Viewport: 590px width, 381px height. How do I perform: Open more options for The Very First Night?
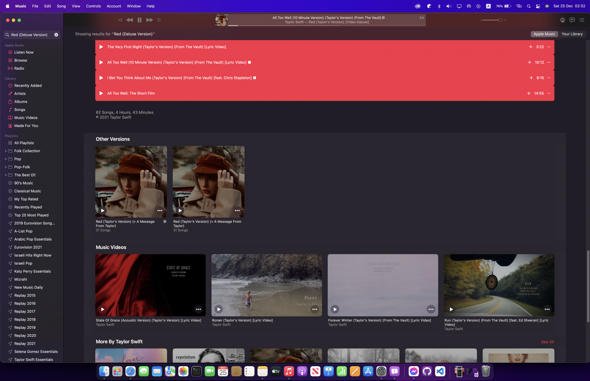point(549,47)
